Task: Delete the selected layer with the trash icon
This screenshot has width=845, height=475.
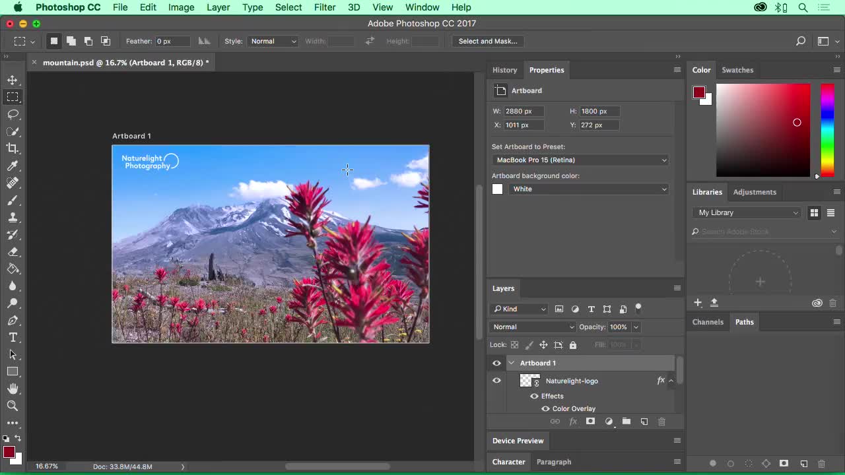Action: pyautogui.click(x=661, y=422)
